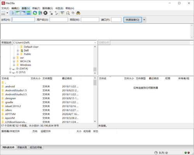Toggle directory comparison icon
The height and width of the screenshot is (155, 194).
pyautogui.click(x=68, y=13)
